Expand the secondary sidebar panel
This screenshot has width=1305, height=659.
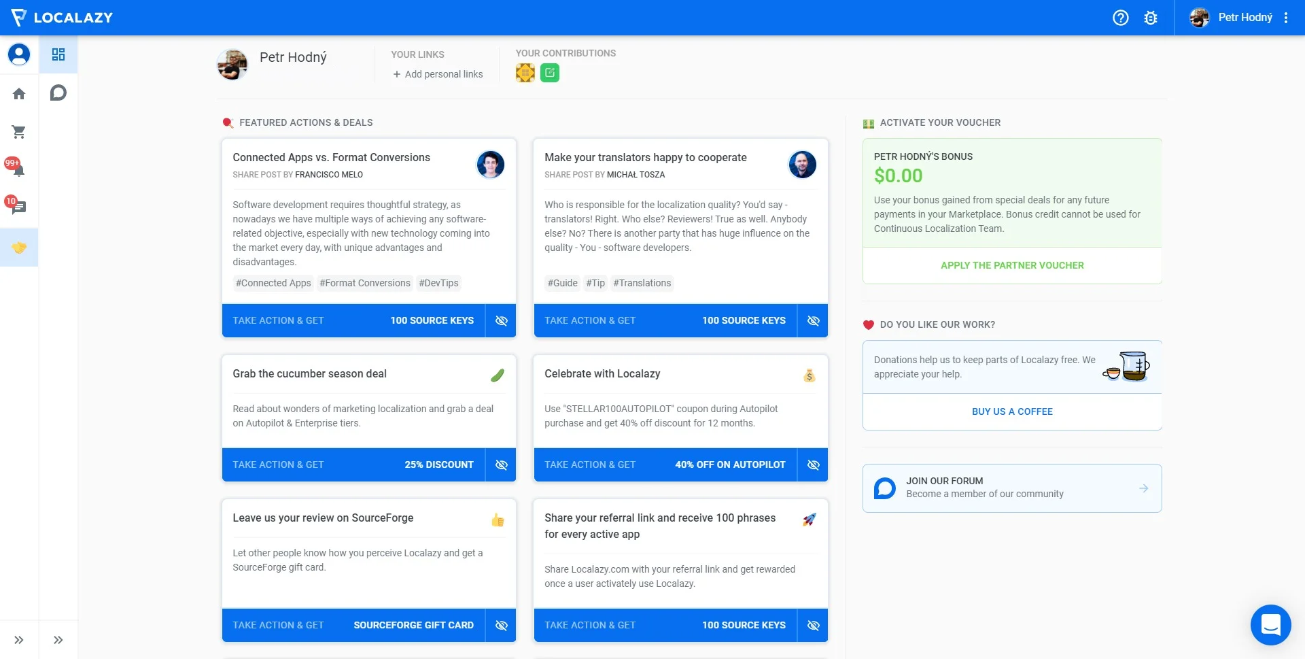[58, 640]
